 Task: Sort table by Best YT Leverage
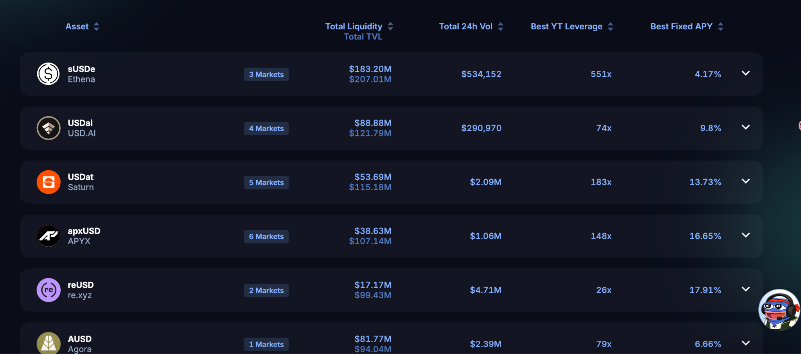(611, 27)
